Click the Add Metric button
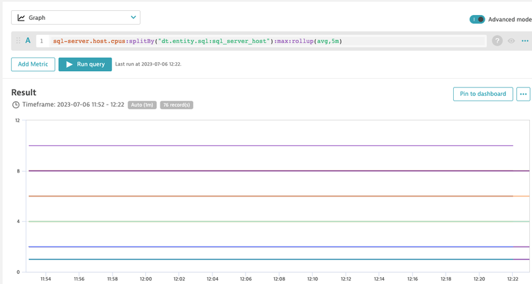The height and width of the screenshot is (284, 532). click(33, 64)
